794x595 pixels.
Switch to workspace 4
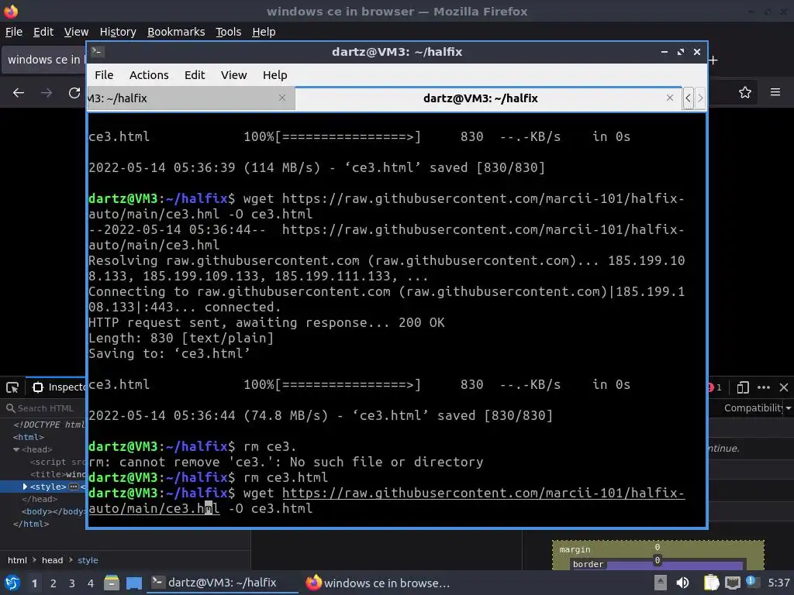click(x=91, y=583)
